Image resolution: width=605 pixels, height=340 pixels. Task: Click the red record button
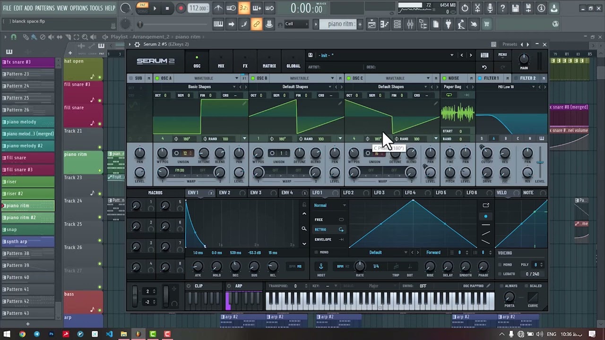click(181, 8)
